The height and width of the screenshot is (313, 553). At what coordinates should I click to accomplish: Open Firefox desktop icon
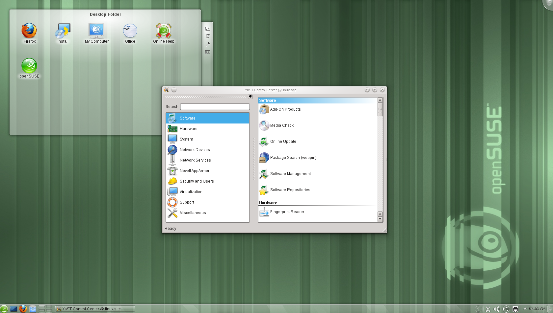pos(29,33)
